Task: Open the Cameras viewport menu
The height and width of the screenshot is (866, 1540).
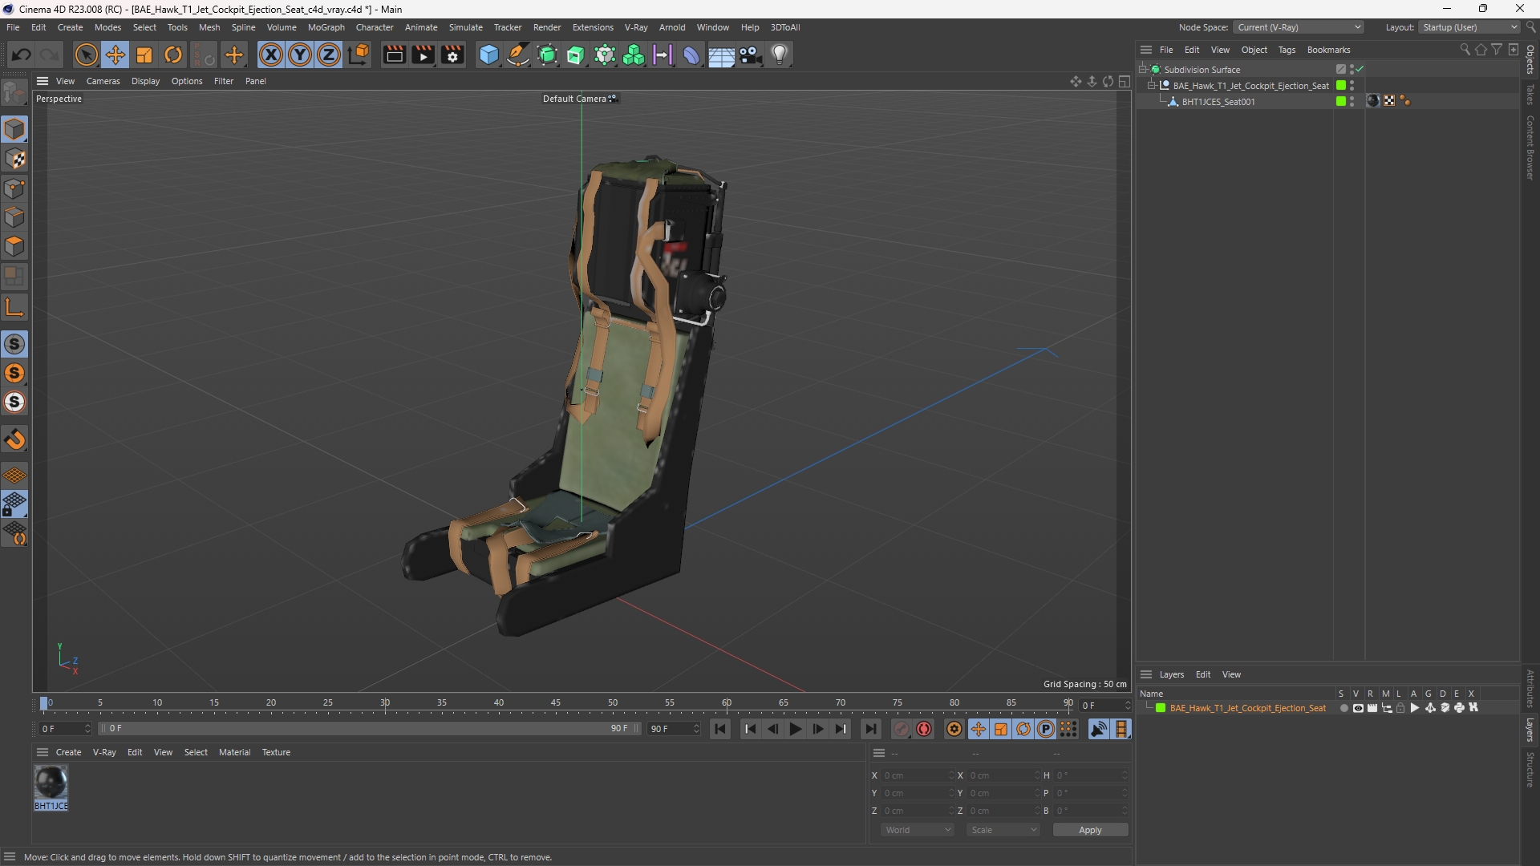Action: click(x=103, y=81)
